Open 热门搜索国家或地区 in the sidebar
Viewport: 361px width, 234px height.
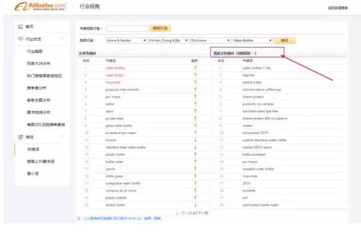tap(44, 76)
